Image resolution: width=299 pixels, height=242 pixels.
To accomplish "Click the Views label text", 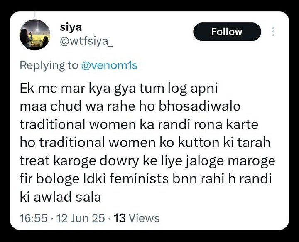I will (144, 218).
